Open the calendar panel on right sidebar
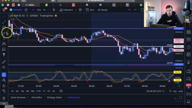The image size is (192, 108). click(x=188, y=54)
